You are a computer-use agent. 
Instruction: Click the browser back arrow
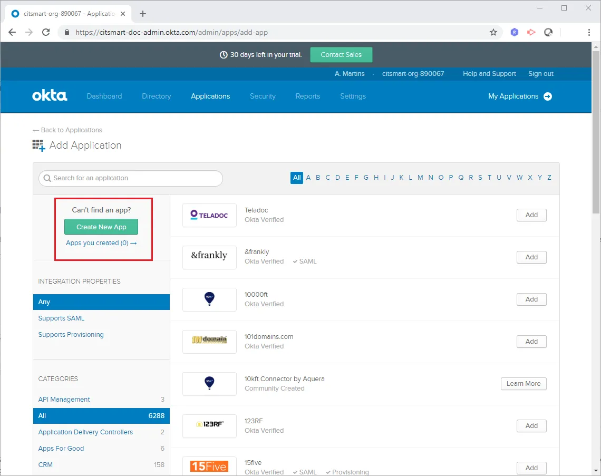tap(12, 32)
